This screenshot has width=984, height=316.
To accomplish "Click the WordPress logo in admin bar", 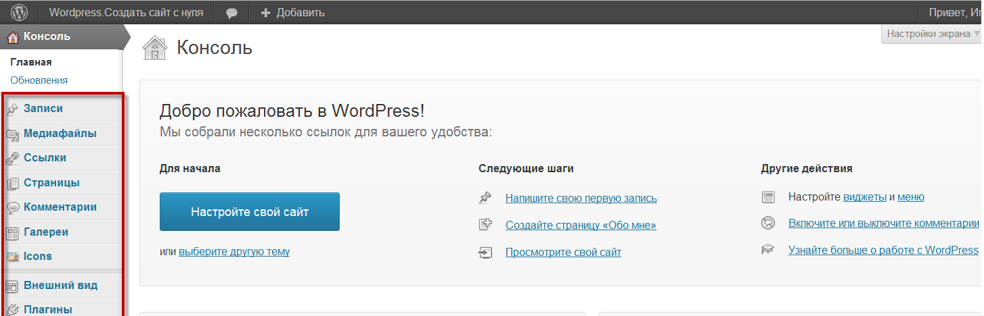I will point(19,12).
